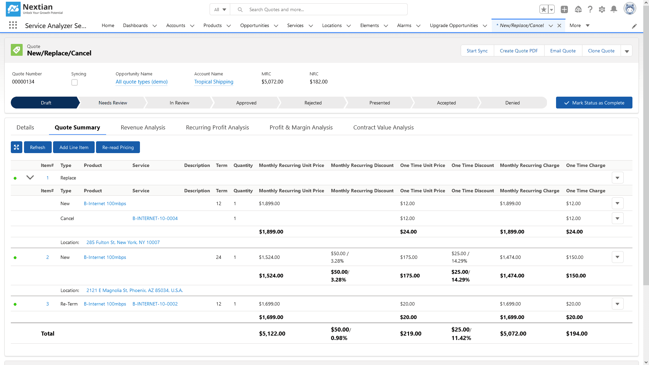Click the Clone Quote icon button
The width and height of the screenshot is (649, 365).
click(601, 50)
